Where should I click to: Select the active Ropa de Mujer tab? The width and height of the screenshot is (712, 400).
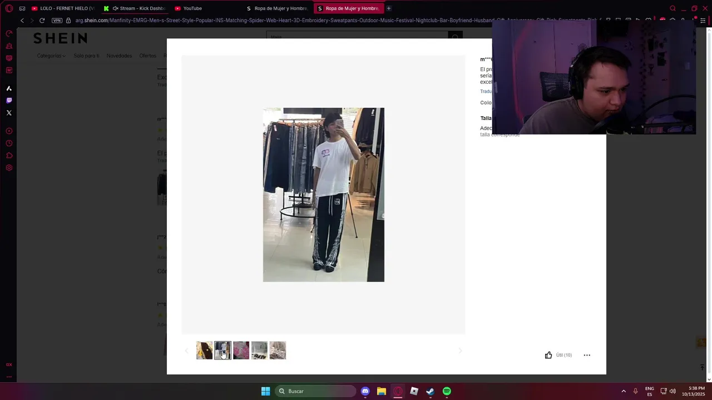[x=348, y=8]
